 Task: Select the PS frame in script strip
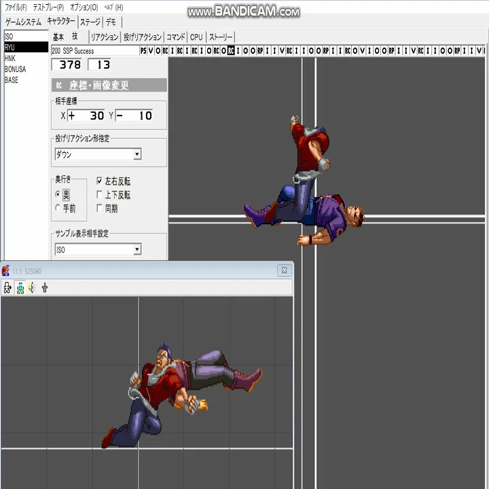click(143, 50)
